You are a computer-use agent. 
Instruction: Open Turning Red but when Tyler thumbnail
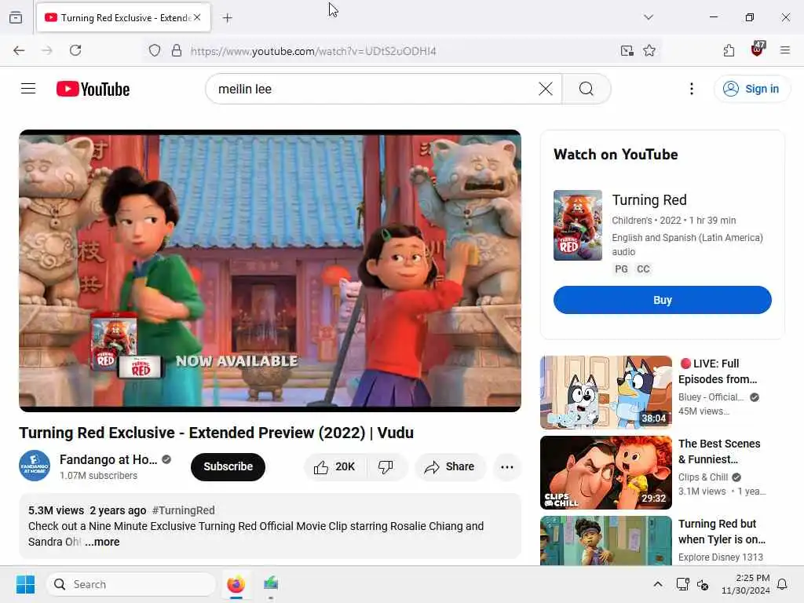coord(605,540)
